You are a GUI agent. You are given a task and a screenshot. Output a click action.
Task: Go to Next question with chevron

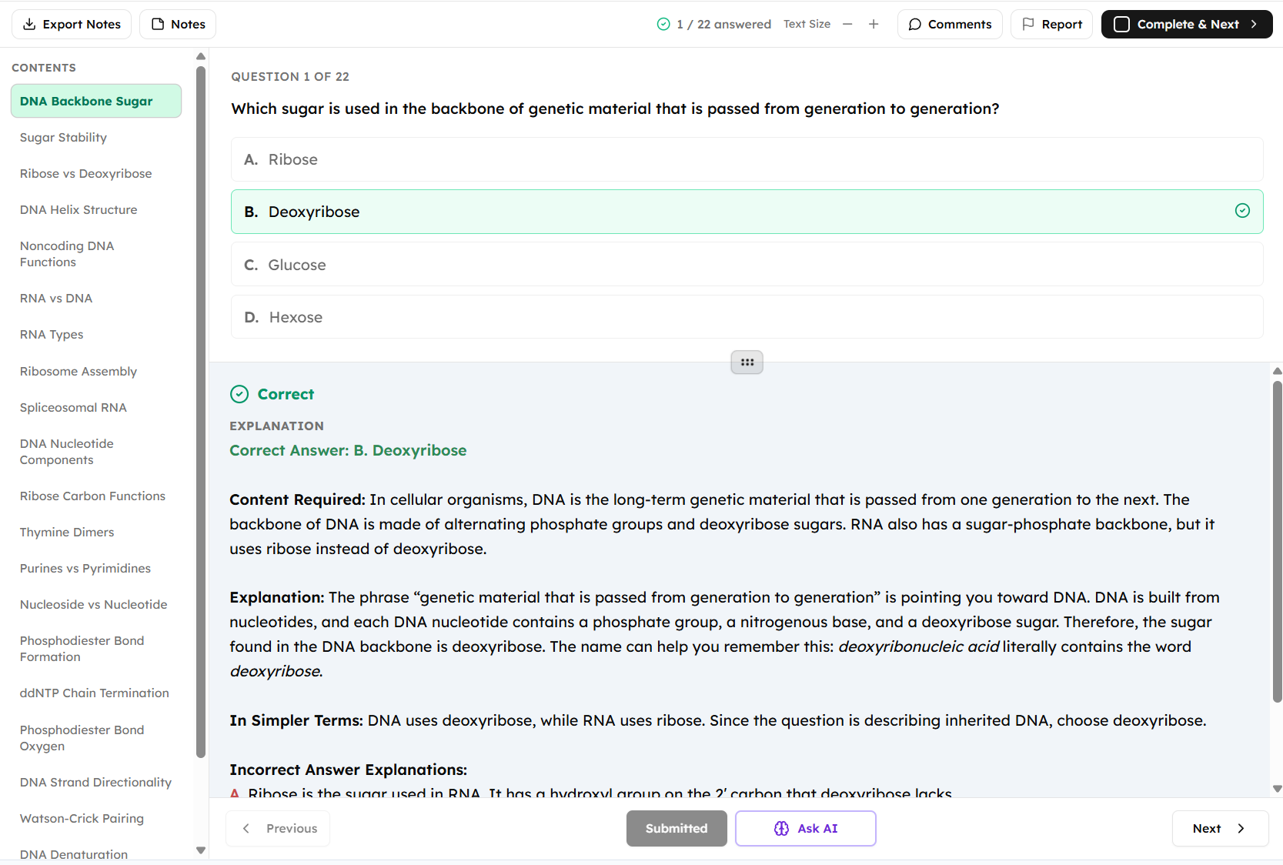(x=1220, y=828)
